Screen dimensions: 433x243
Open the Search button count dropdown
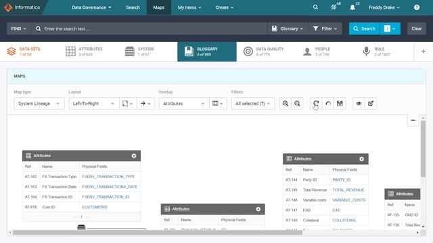point(390,28)
